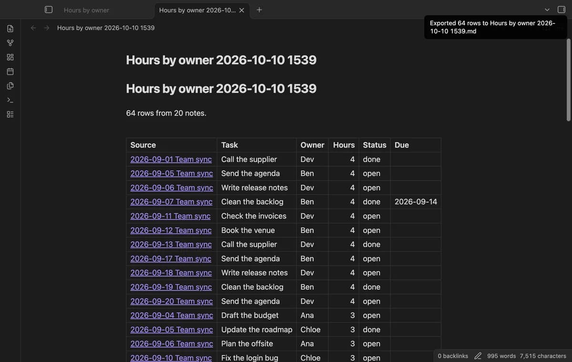
Task: Open 2026-09-05 Team sync link in Ben's row
Action: (x=172, y=173)
